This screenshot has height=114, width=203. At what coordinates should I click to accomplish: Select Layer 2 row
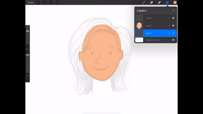(156, 18)
